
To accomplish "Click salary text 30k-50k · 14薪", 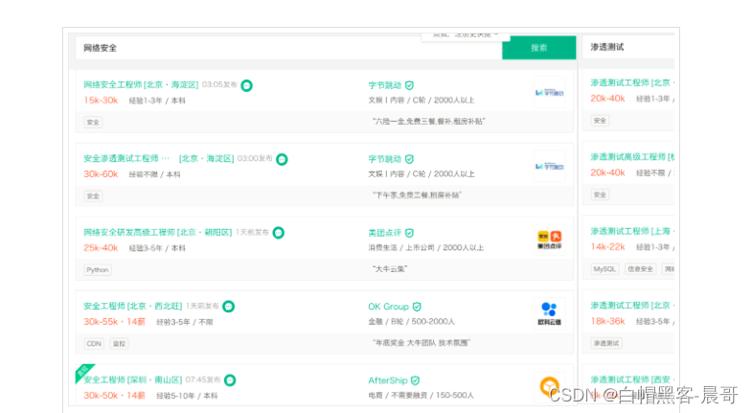I will pos(114,395).
